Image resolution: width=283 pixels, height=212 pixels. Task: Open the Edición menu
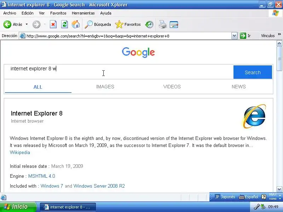coord(28,13)
